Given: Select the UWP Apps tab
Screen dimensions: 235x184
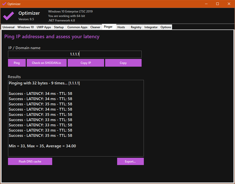Looking at the screenshot, I should (44, 27).
